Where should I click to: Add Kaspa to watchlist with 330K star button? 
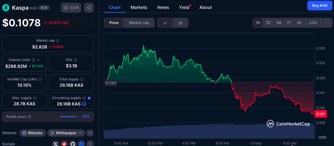71,7
